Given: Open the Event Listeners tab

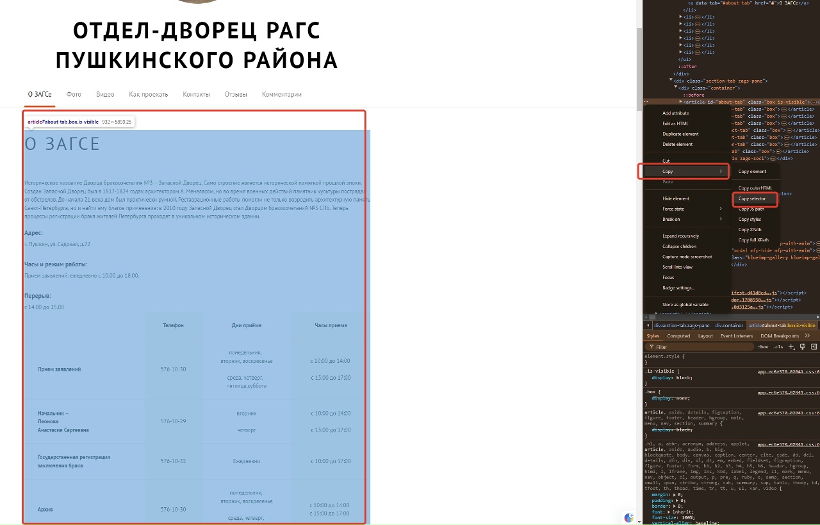Looking at the screenshot, I should click(737, 335).
